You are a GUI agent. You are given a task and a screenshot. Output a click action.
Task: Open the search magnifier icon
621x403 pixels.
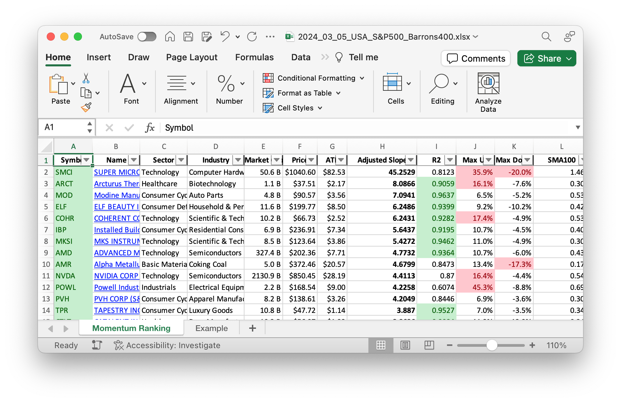(x=546, y=37)
